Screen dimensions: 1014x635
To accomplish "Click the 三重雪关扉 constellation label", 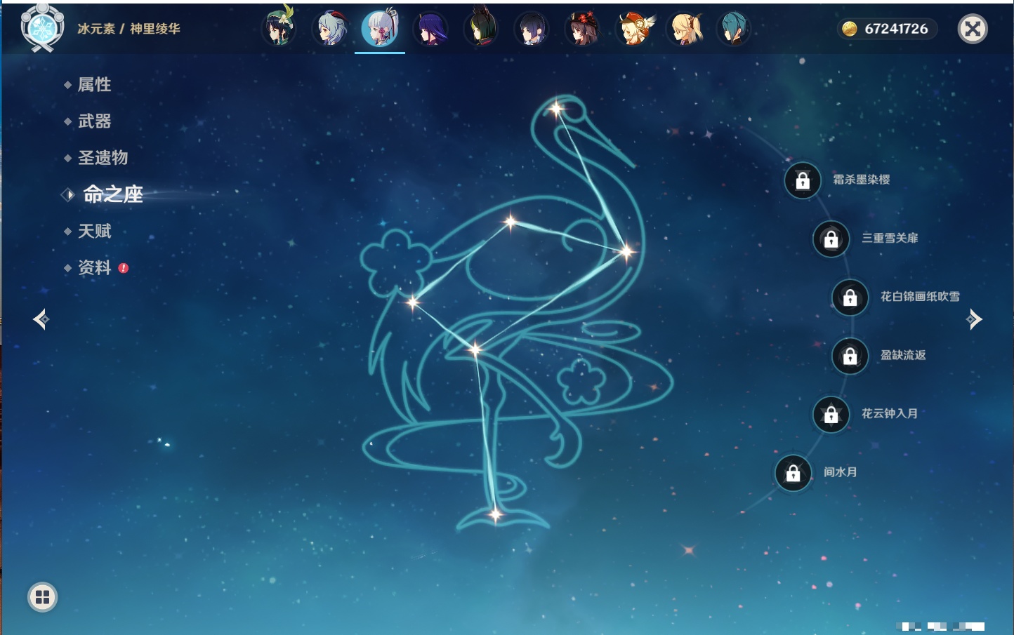I will pos(890,238).
